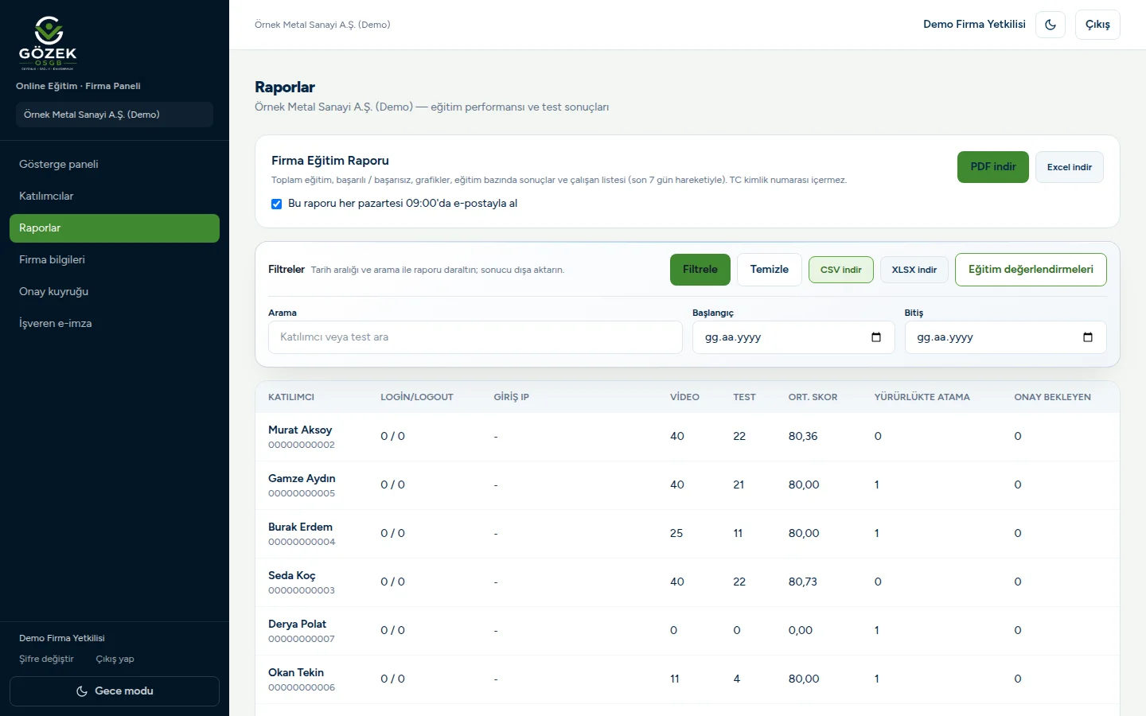
Task: Click the moon icon dark mode button in header
Action: click(1050, 25)
